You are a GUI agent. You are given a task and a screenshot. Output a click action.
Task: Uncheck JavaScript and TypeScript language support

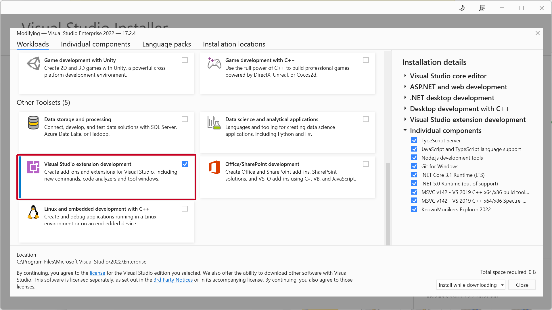(414, 149)
